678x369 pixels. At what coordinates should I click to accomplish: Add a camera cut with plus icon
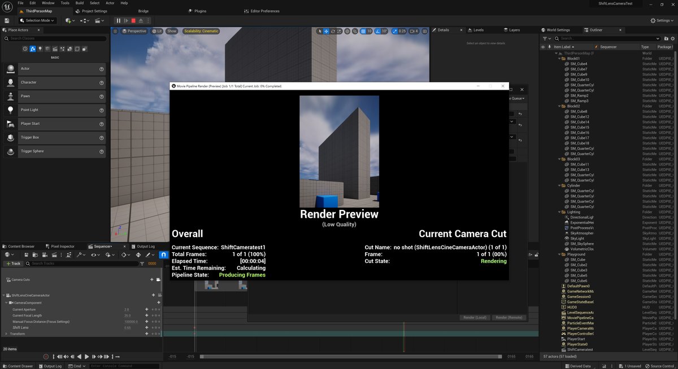[x=151, y=279]
